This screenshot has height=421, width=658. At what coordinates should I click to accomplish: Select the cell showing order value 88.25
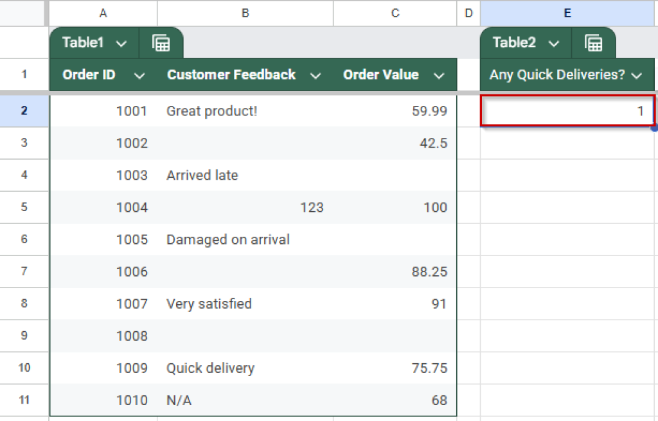394,271
